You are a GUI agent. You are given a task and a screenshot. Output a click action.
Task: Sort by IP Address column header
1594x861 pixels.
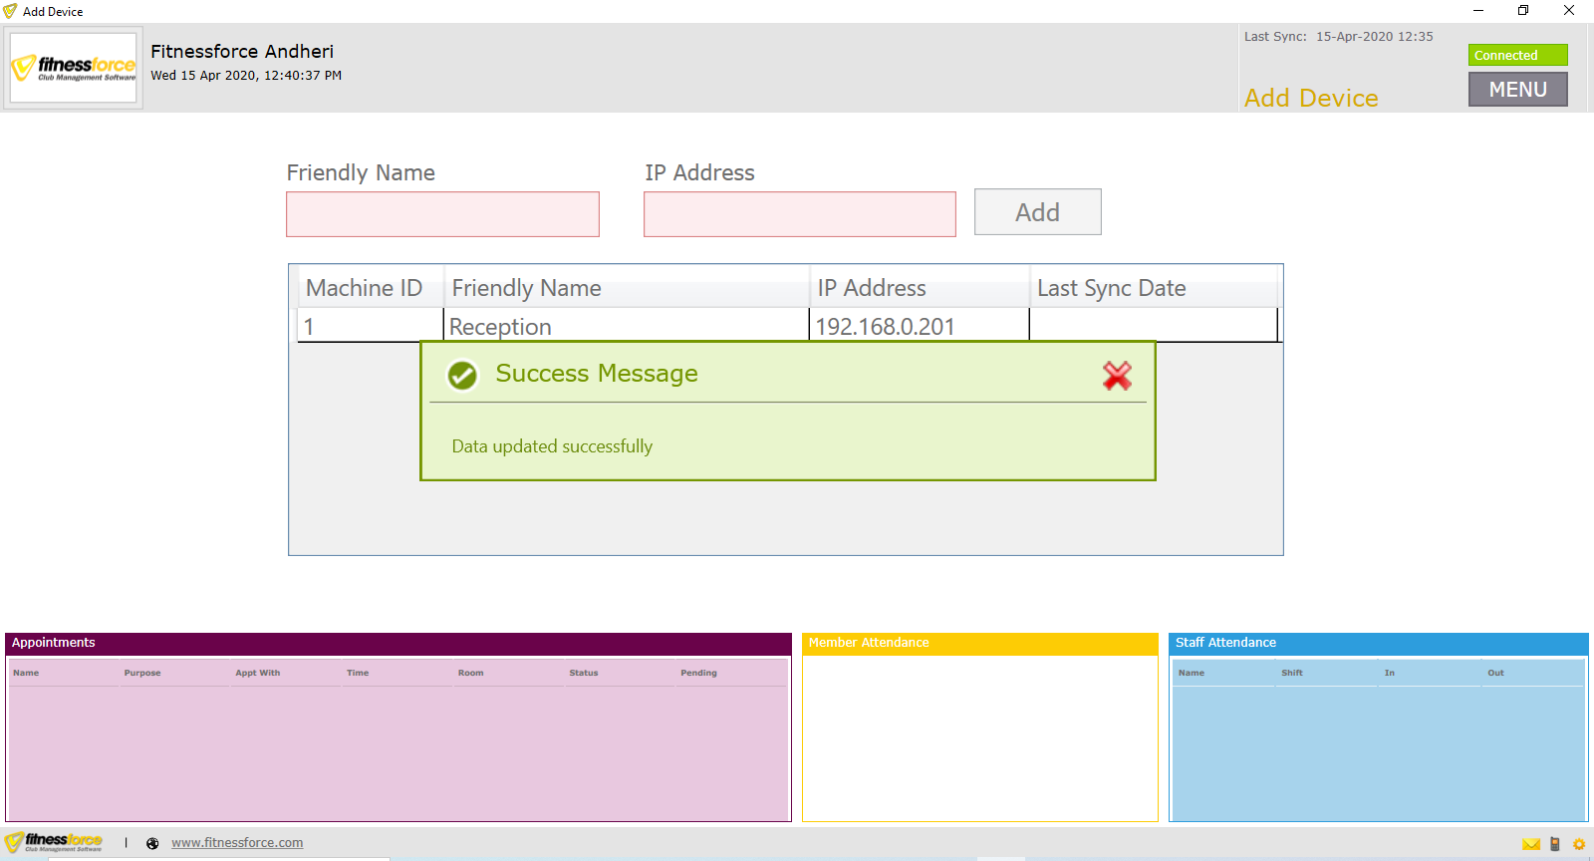click(920, 288)
